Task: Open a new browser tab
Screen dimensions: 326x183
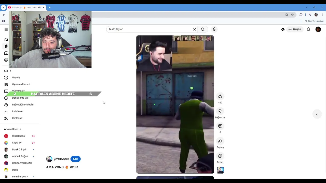Action: (49, 8)
